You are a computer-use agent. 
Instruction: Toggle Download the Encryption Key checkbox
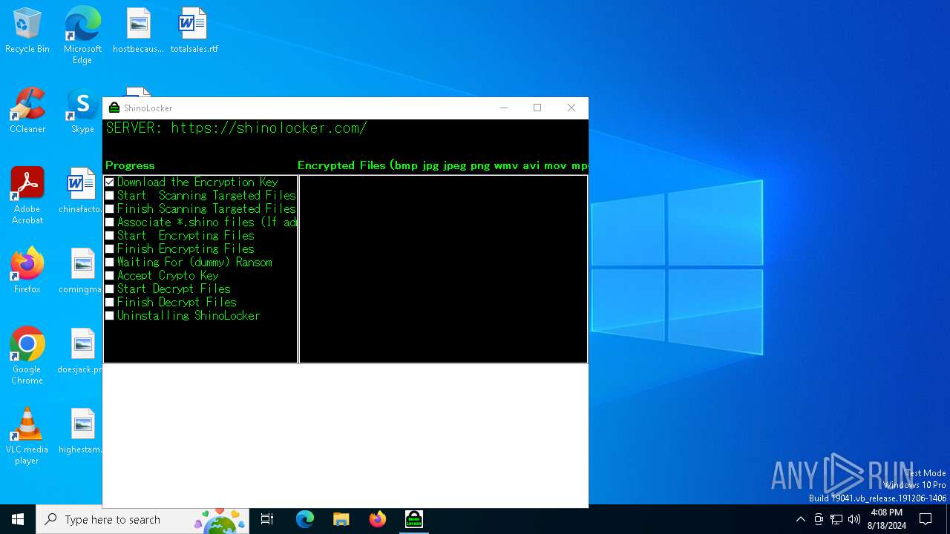tap(110, 182)
